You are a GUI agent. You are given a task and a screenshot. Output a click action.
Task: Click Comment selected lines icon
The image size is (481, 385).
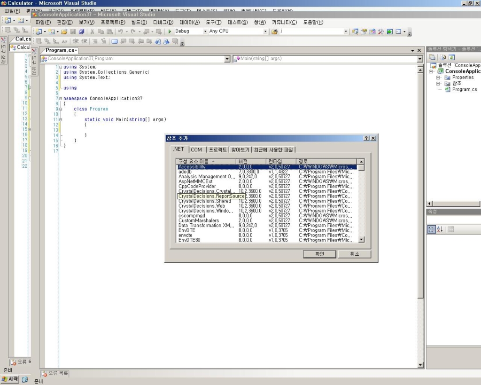tap(95, 41)
